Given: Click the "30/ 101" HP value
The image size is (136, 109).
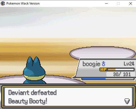Looking at the screenshot, I should tap(122, 74).
